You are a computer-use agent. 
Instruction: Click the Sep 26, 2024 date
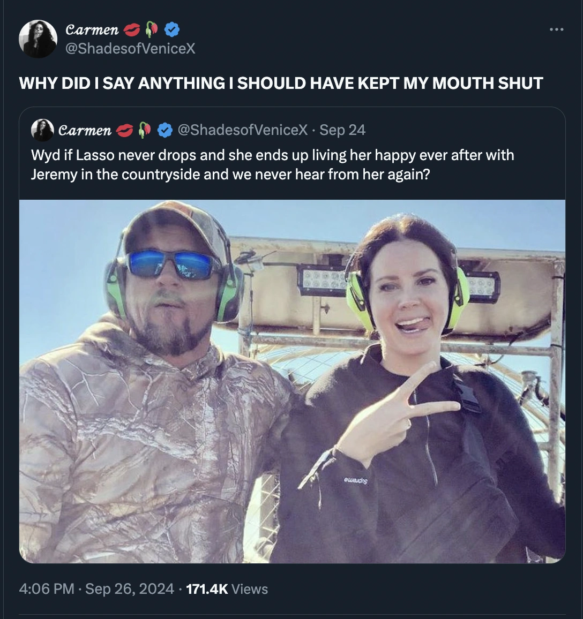click(130, 589)
